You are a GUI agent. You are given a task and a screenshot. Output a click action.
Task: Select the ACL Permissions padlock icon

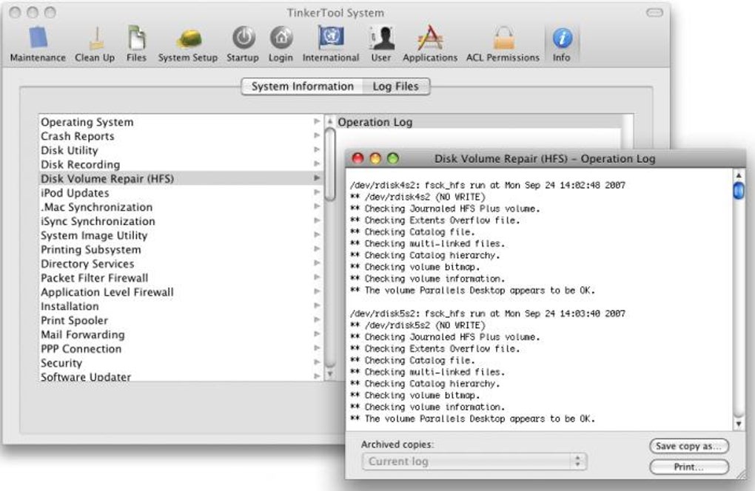(x=503, y=38)
